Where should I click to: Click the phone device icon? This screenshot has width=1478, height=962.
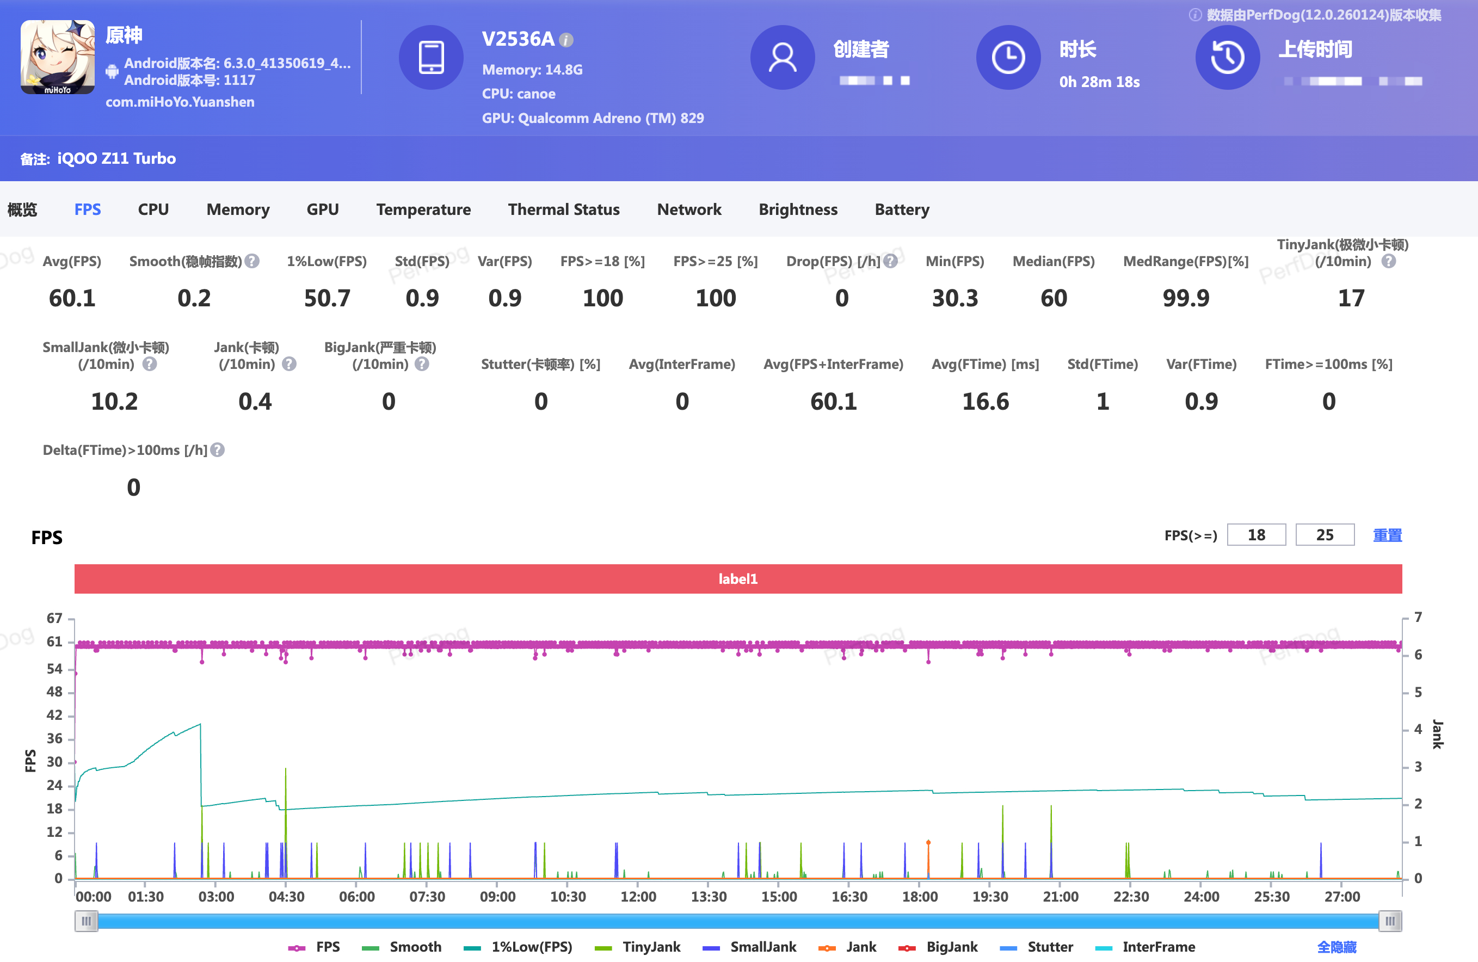coord(431,57)
